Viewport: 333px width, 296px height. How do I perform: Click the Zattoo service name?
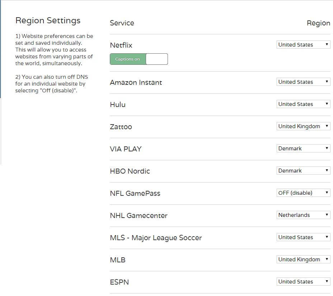pos(121,127)
